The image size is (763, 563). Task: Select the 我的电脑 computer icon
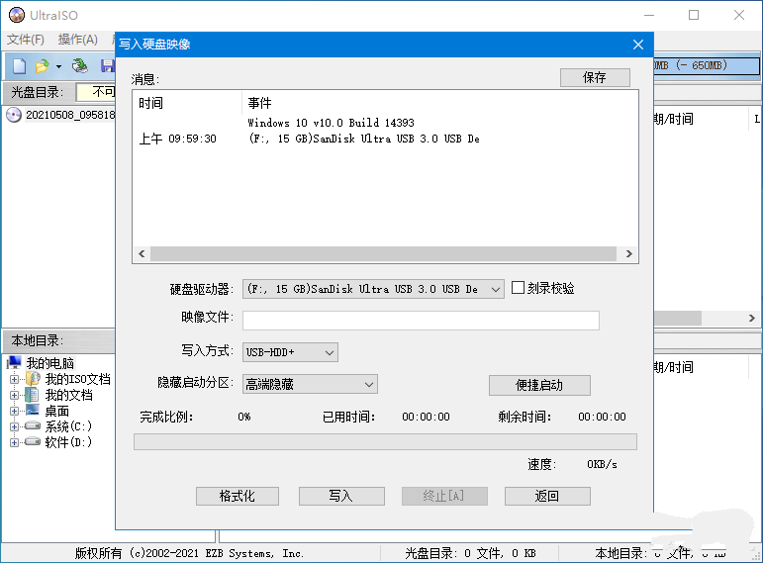[x=15, y=363]
